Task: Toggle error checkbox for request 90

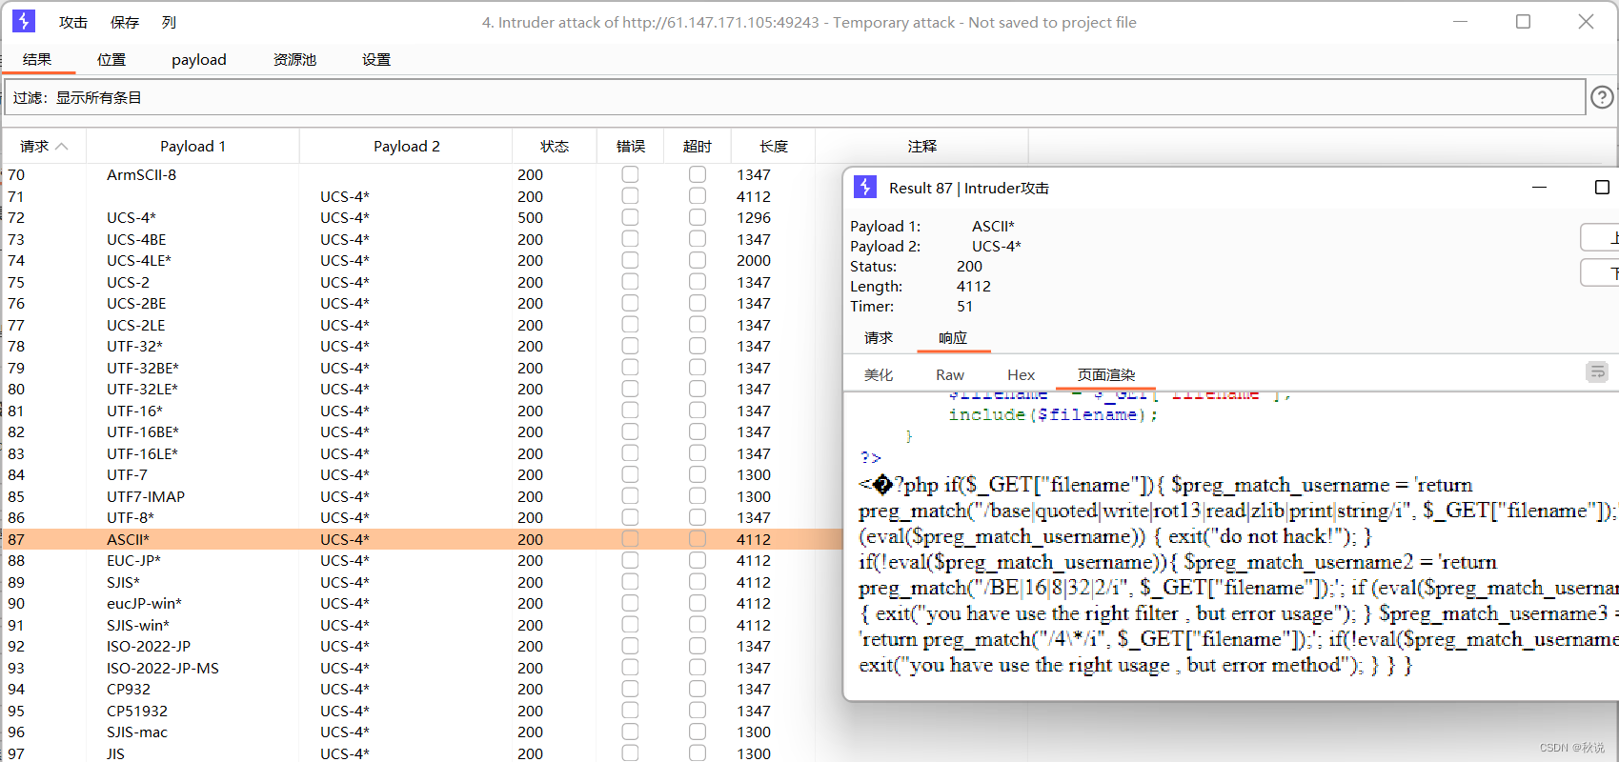Action: click(630, 603)
